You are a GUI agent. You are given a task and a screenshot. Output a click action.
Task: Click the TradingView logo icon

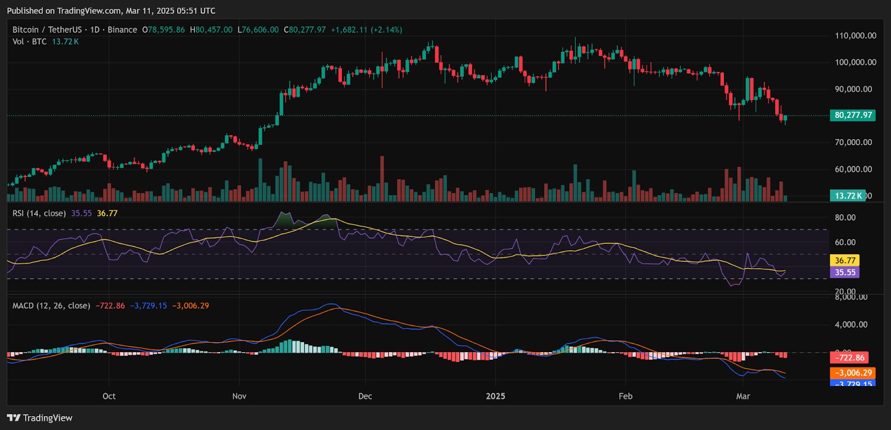(13, 418)
